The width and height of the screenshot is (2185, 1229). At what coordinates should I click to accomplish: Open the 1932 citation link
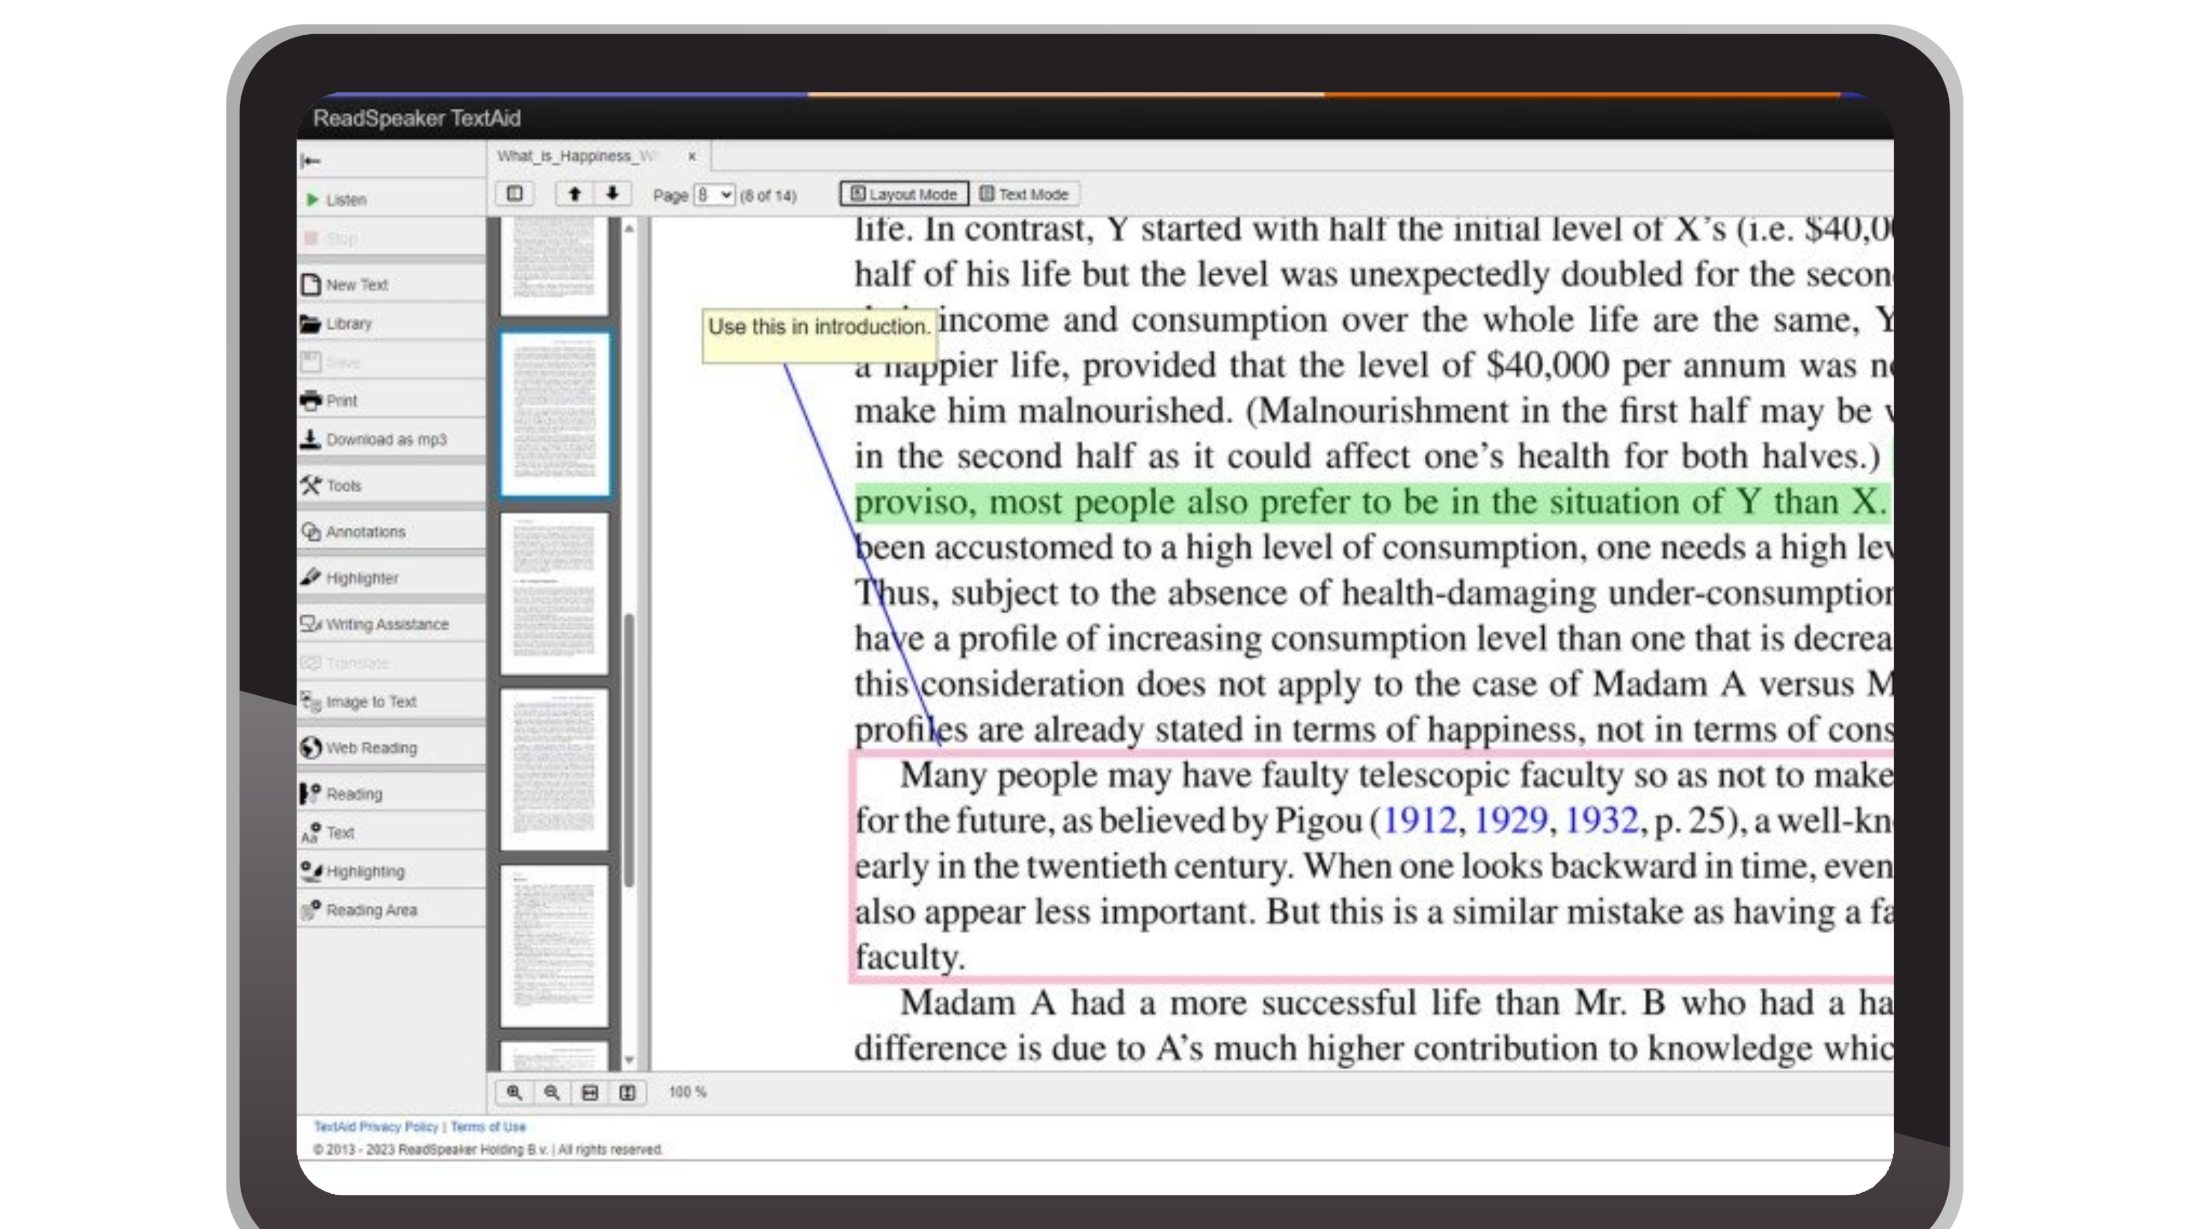[1601, 821]
